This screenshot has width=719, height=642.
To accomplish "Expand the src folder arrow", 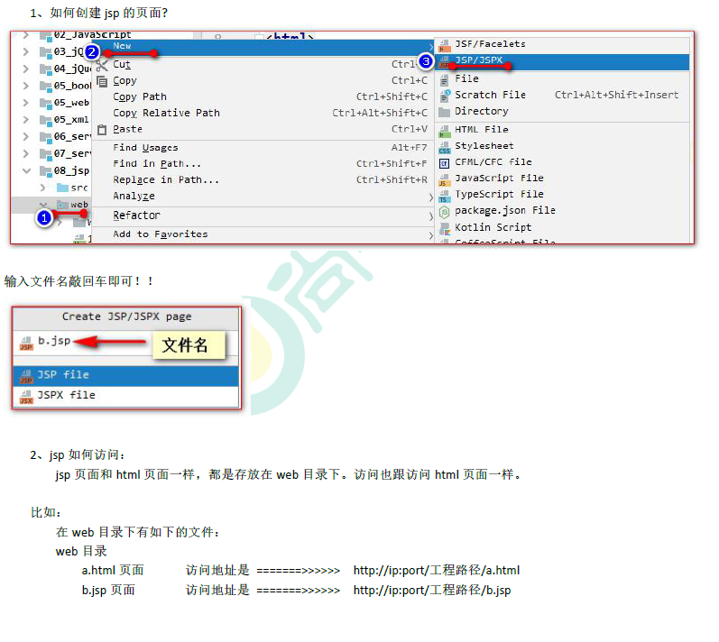I will [x=42, y=188].
